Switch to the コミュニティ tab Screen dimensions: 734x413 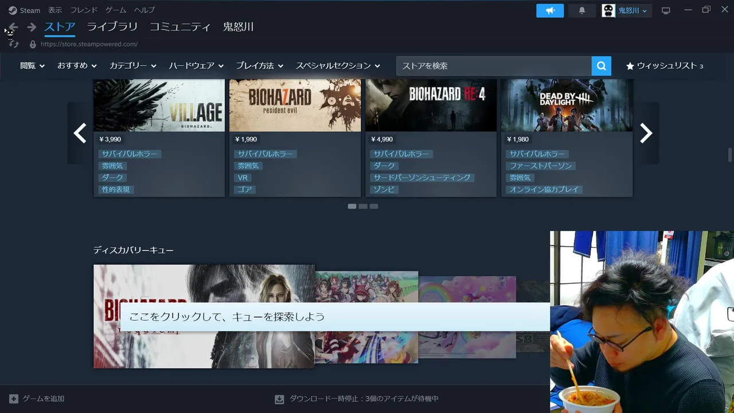[180, 27]
